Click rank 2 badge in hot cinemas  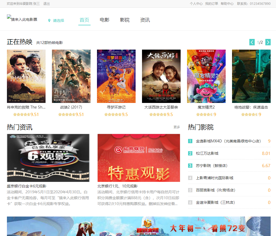tap(190, 153)
